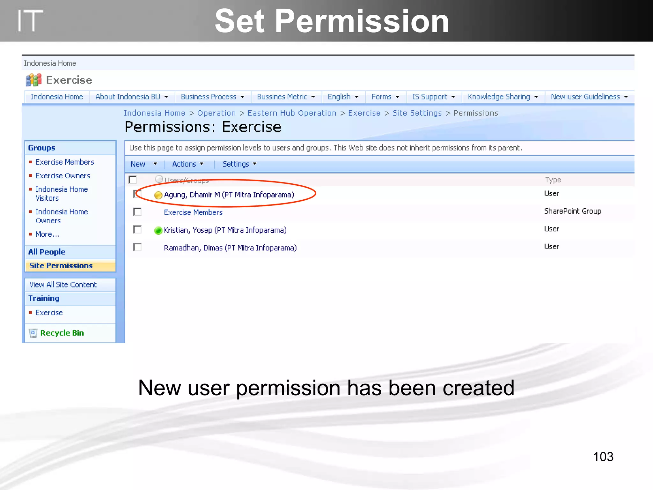This screenshot has height=490, width=653.
Task: Open Indonesia Home Owners group link
Action: pyautogui.click(x=62, y=216)
